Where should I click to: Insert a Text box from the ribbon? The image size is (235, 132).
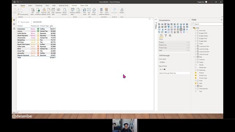pyautogui.click(x=89, y=11)
